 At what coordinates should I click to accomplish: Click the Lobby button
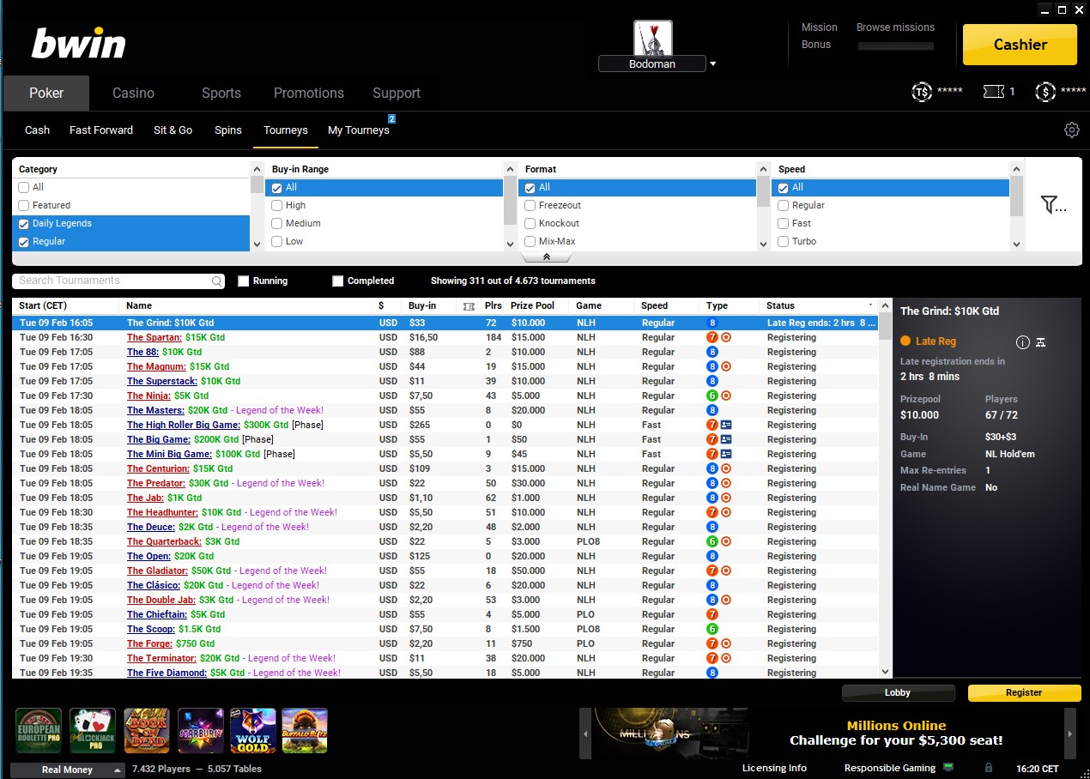(898, 693)
